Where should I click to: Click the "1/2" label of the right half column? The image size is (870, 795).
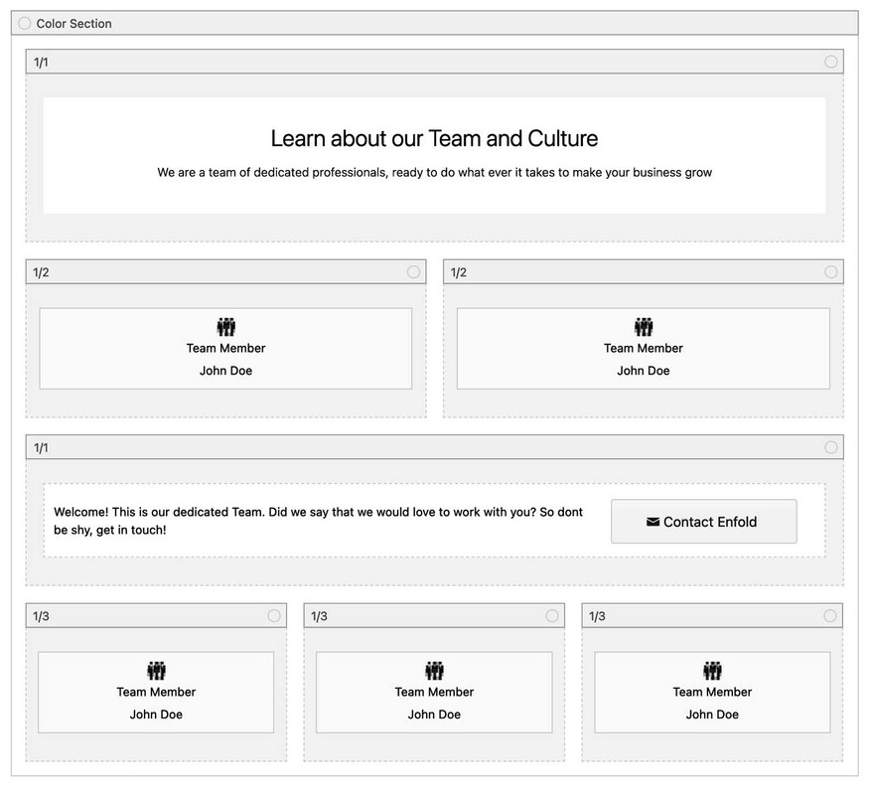coord(458,272)
